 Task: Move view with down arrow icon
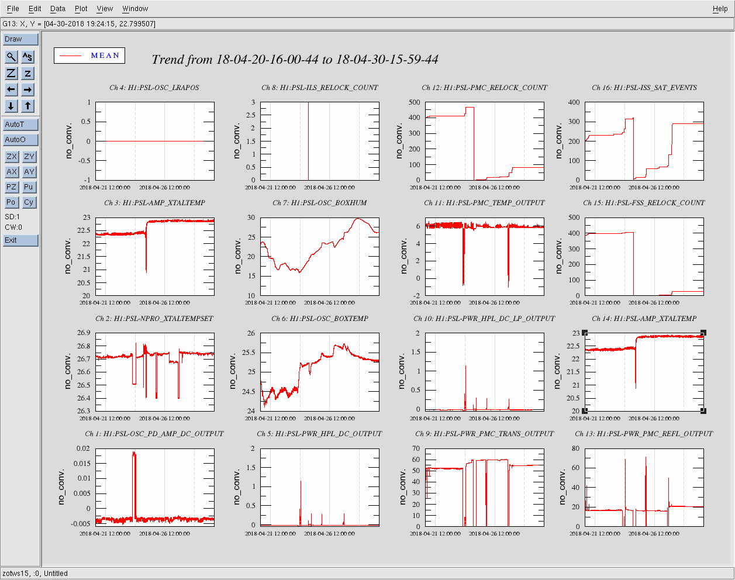tap(11, 106)
